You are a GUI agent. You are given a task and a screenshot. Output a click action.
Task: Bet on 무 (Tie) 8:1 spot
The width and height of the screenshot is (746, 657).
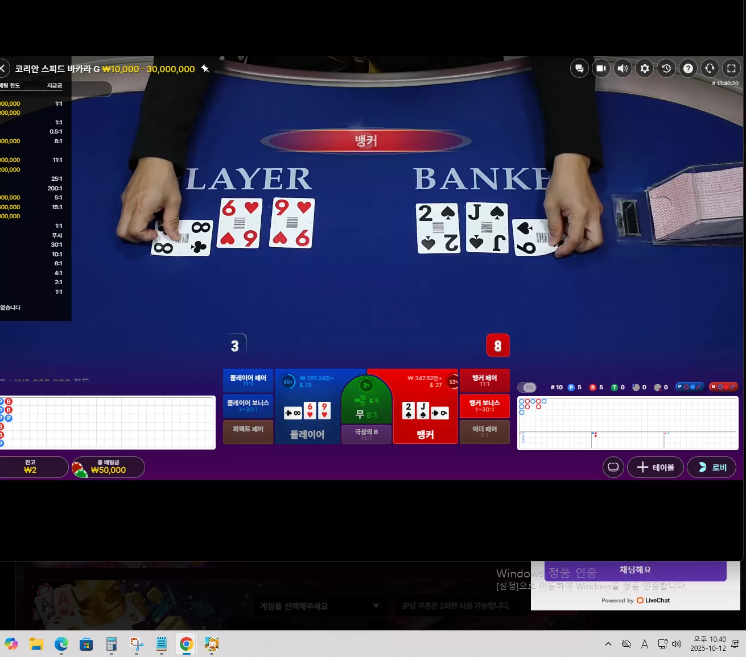pos(366,400)
